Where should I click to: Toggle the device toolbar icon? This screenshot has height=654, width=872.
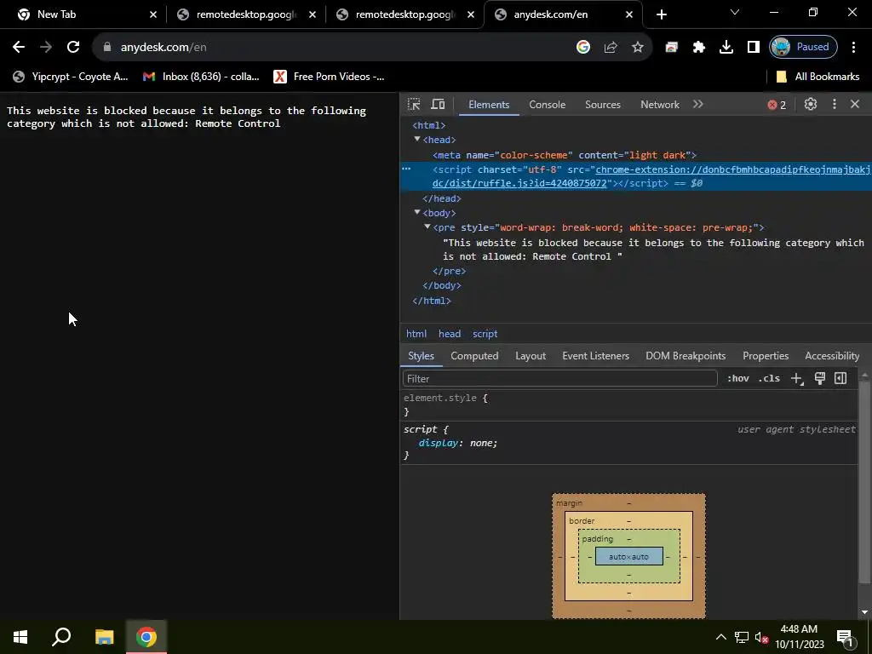click(x=439, y=104)
